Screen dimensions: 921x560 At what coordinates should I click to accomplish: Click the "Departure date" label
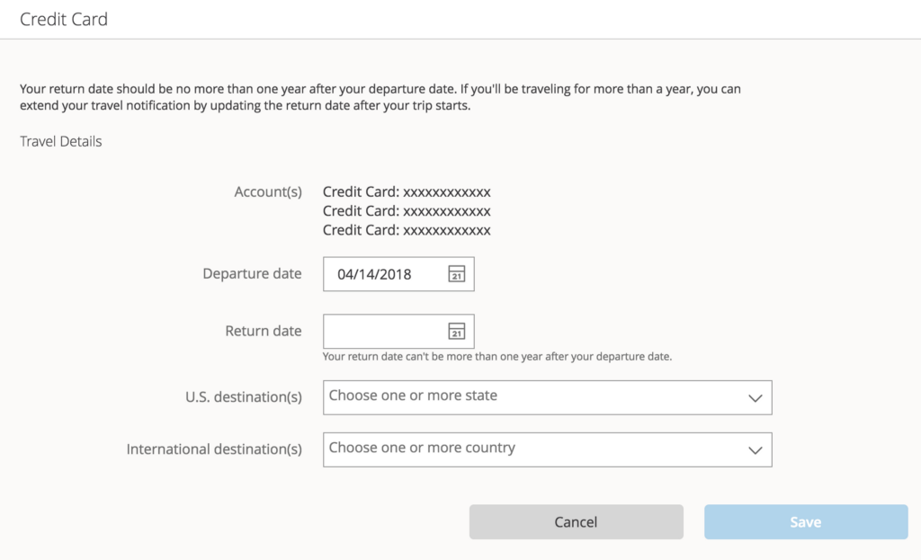pos(252,274)
